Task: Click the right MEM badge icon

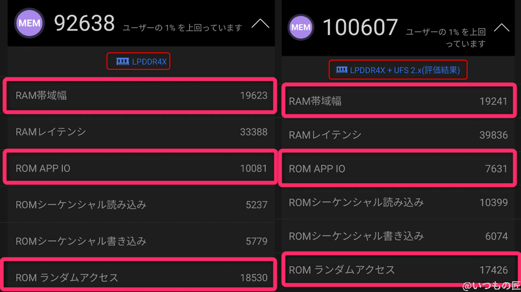Action: pyautogui.click(x=301, y=28)
